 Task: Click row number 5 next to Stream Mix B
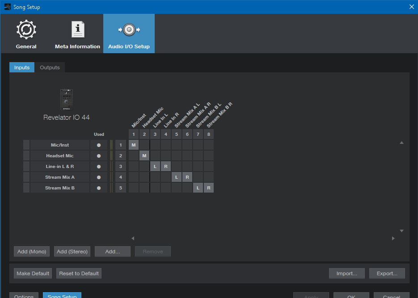click(121, 188)
